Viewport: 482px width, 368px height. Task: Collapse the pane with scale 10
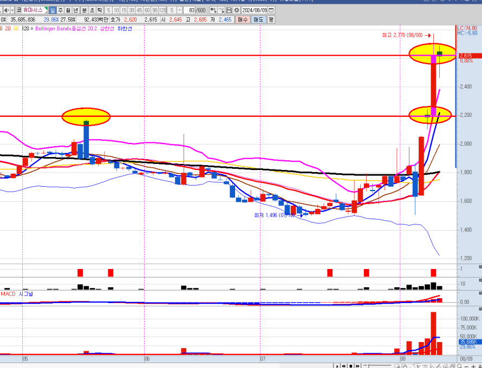click(480, 280)
